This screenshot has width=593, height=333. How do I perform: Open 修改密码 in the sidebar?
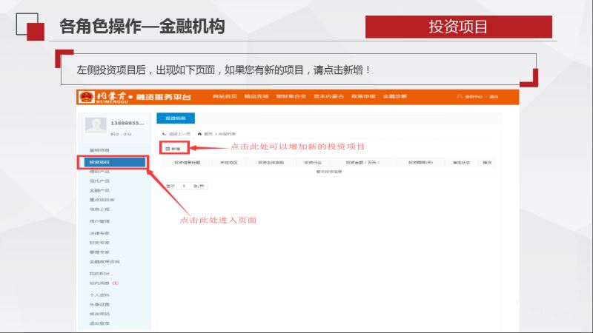99,314
